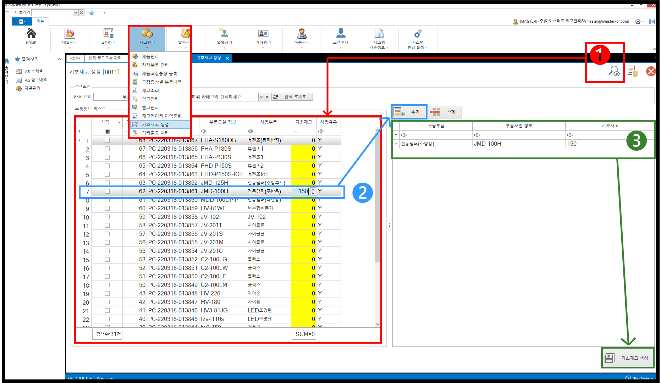The image size is (661, 383).
Task: Open 시스템 환경 설정 ribbon menu
Action: (418, 38)
